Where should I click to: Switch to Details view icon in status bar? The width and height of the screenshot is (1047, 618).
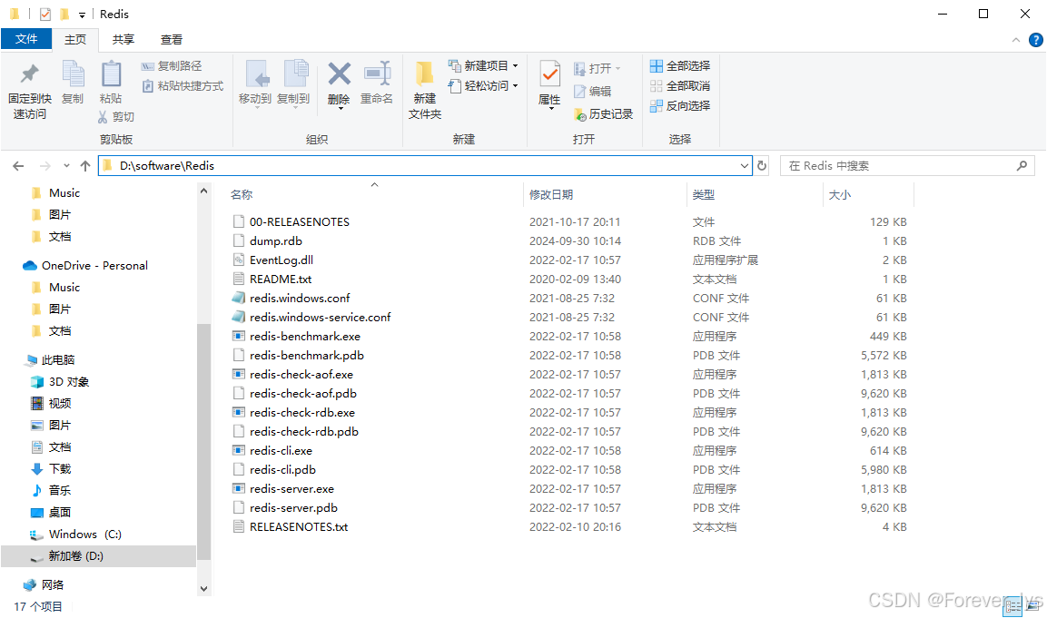pyautogui.click(x=1012, y=605)
